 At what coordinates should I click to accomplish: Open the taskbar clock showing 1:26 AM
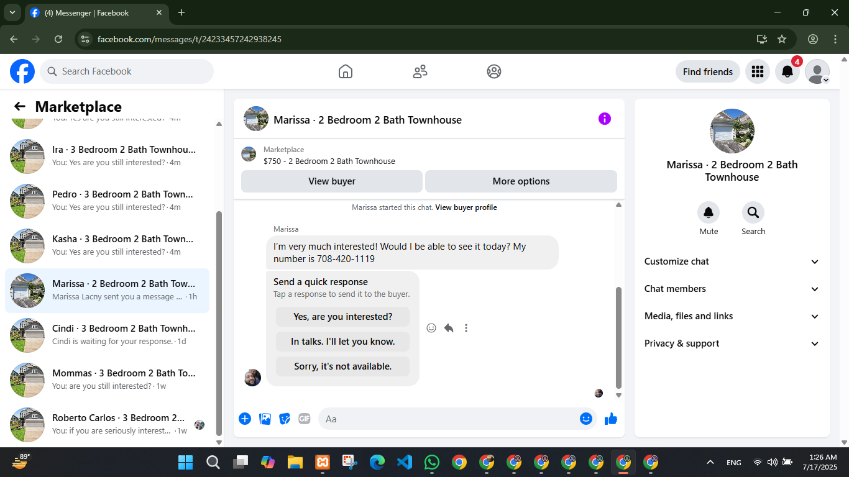click(819, 462)
